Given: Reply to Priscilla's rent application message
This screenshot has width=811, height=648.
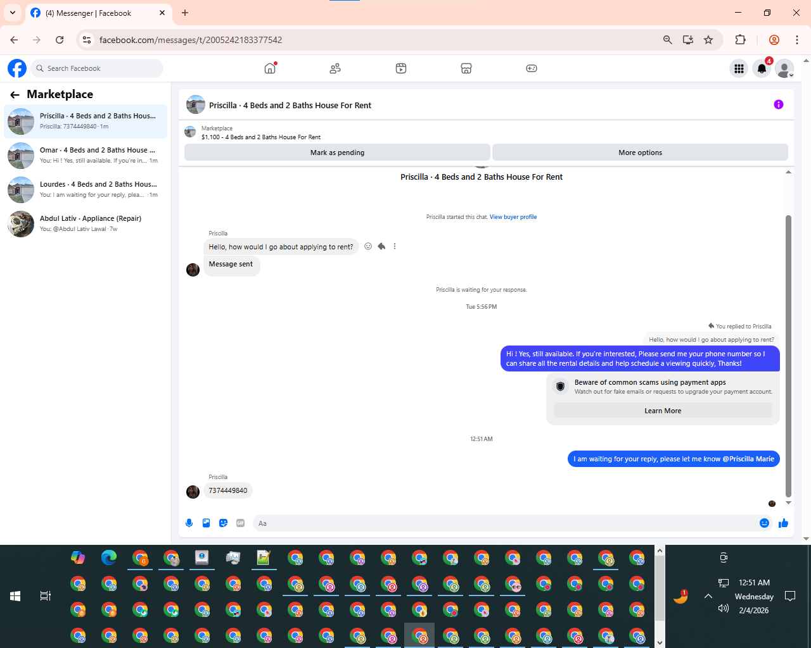Looking at the screenshot, I should (381, 246).
